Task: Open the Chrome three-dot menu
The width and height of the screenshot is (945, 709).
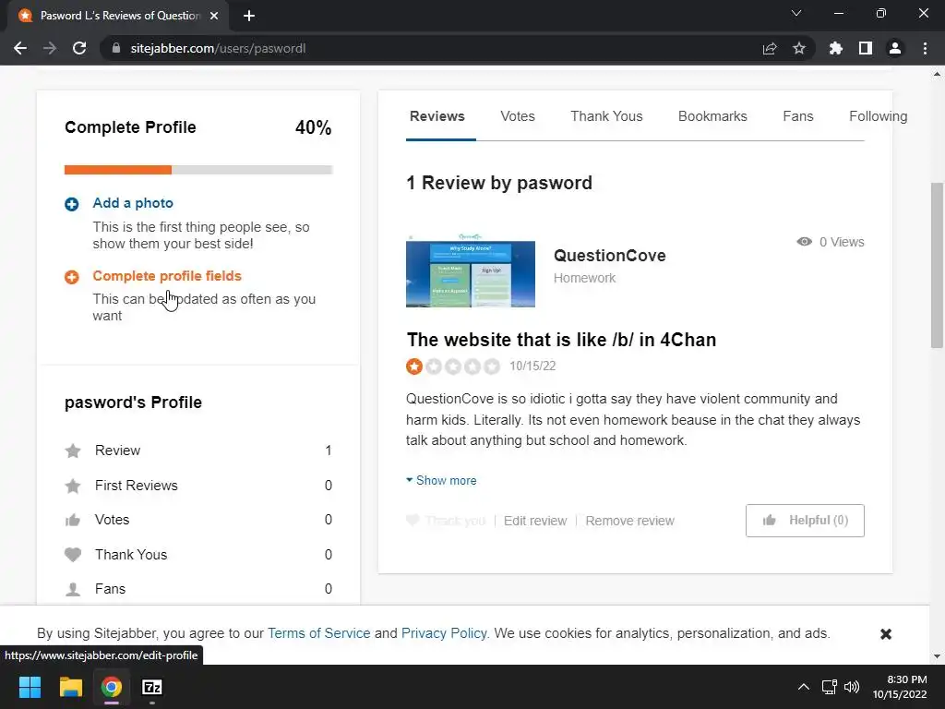Action: [x=925, y=48]
